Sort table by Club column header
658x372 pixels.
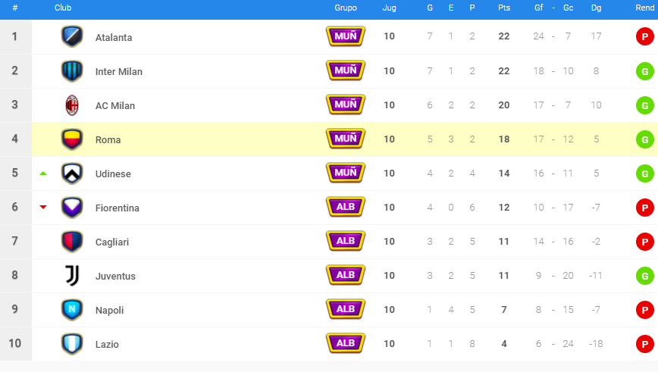pyautogui.click(x=63, y=8)
